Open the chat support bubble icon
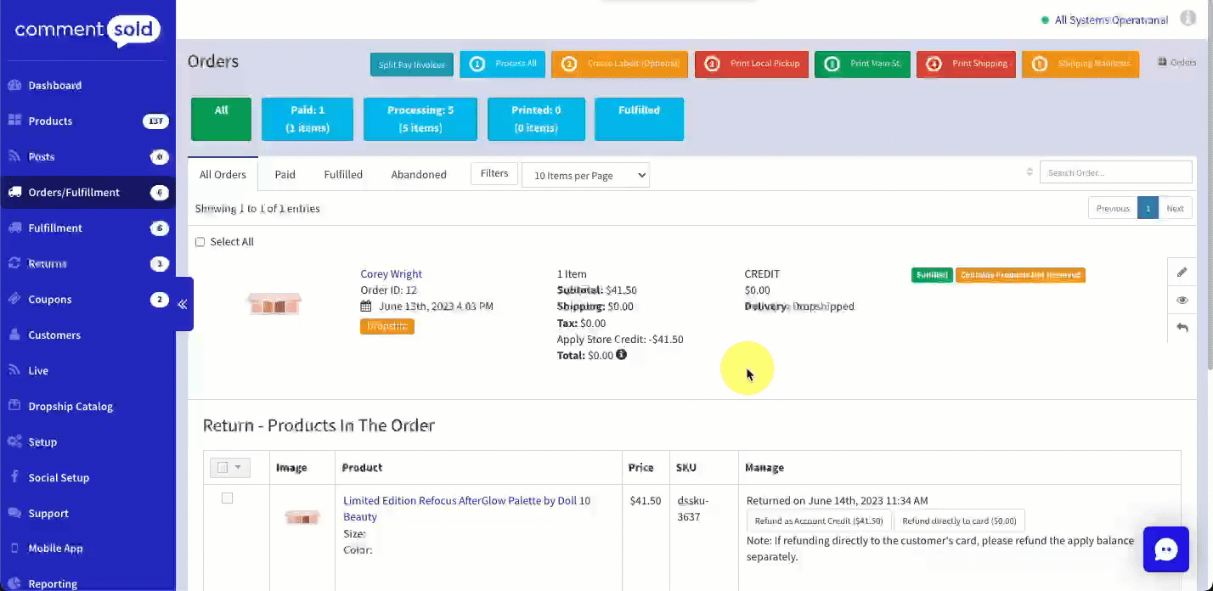 tap(1165, 549)
